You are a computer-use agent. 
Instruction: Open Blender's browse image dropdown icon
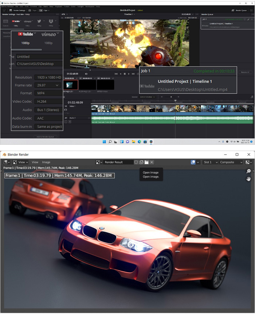[x=99, y=162]
